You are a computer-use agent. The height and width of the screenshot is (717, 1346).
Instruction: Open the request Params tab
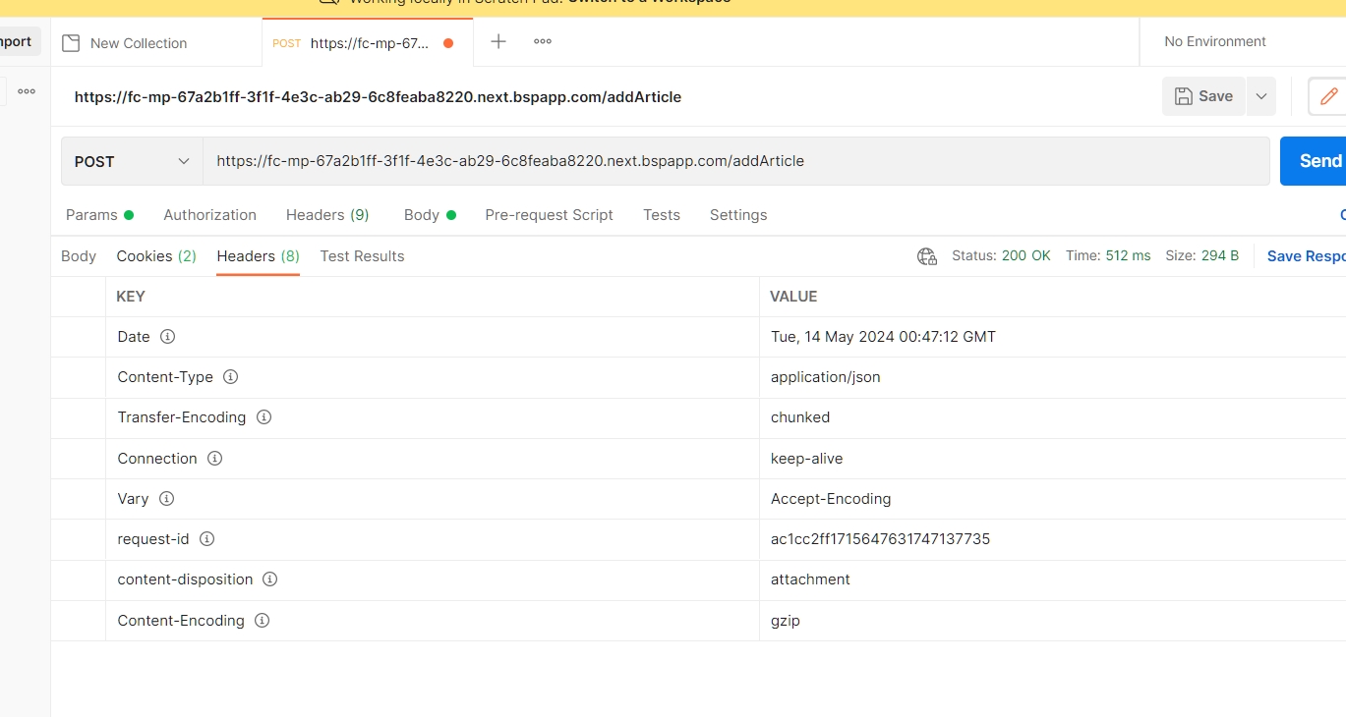click(x=99, y=215)
